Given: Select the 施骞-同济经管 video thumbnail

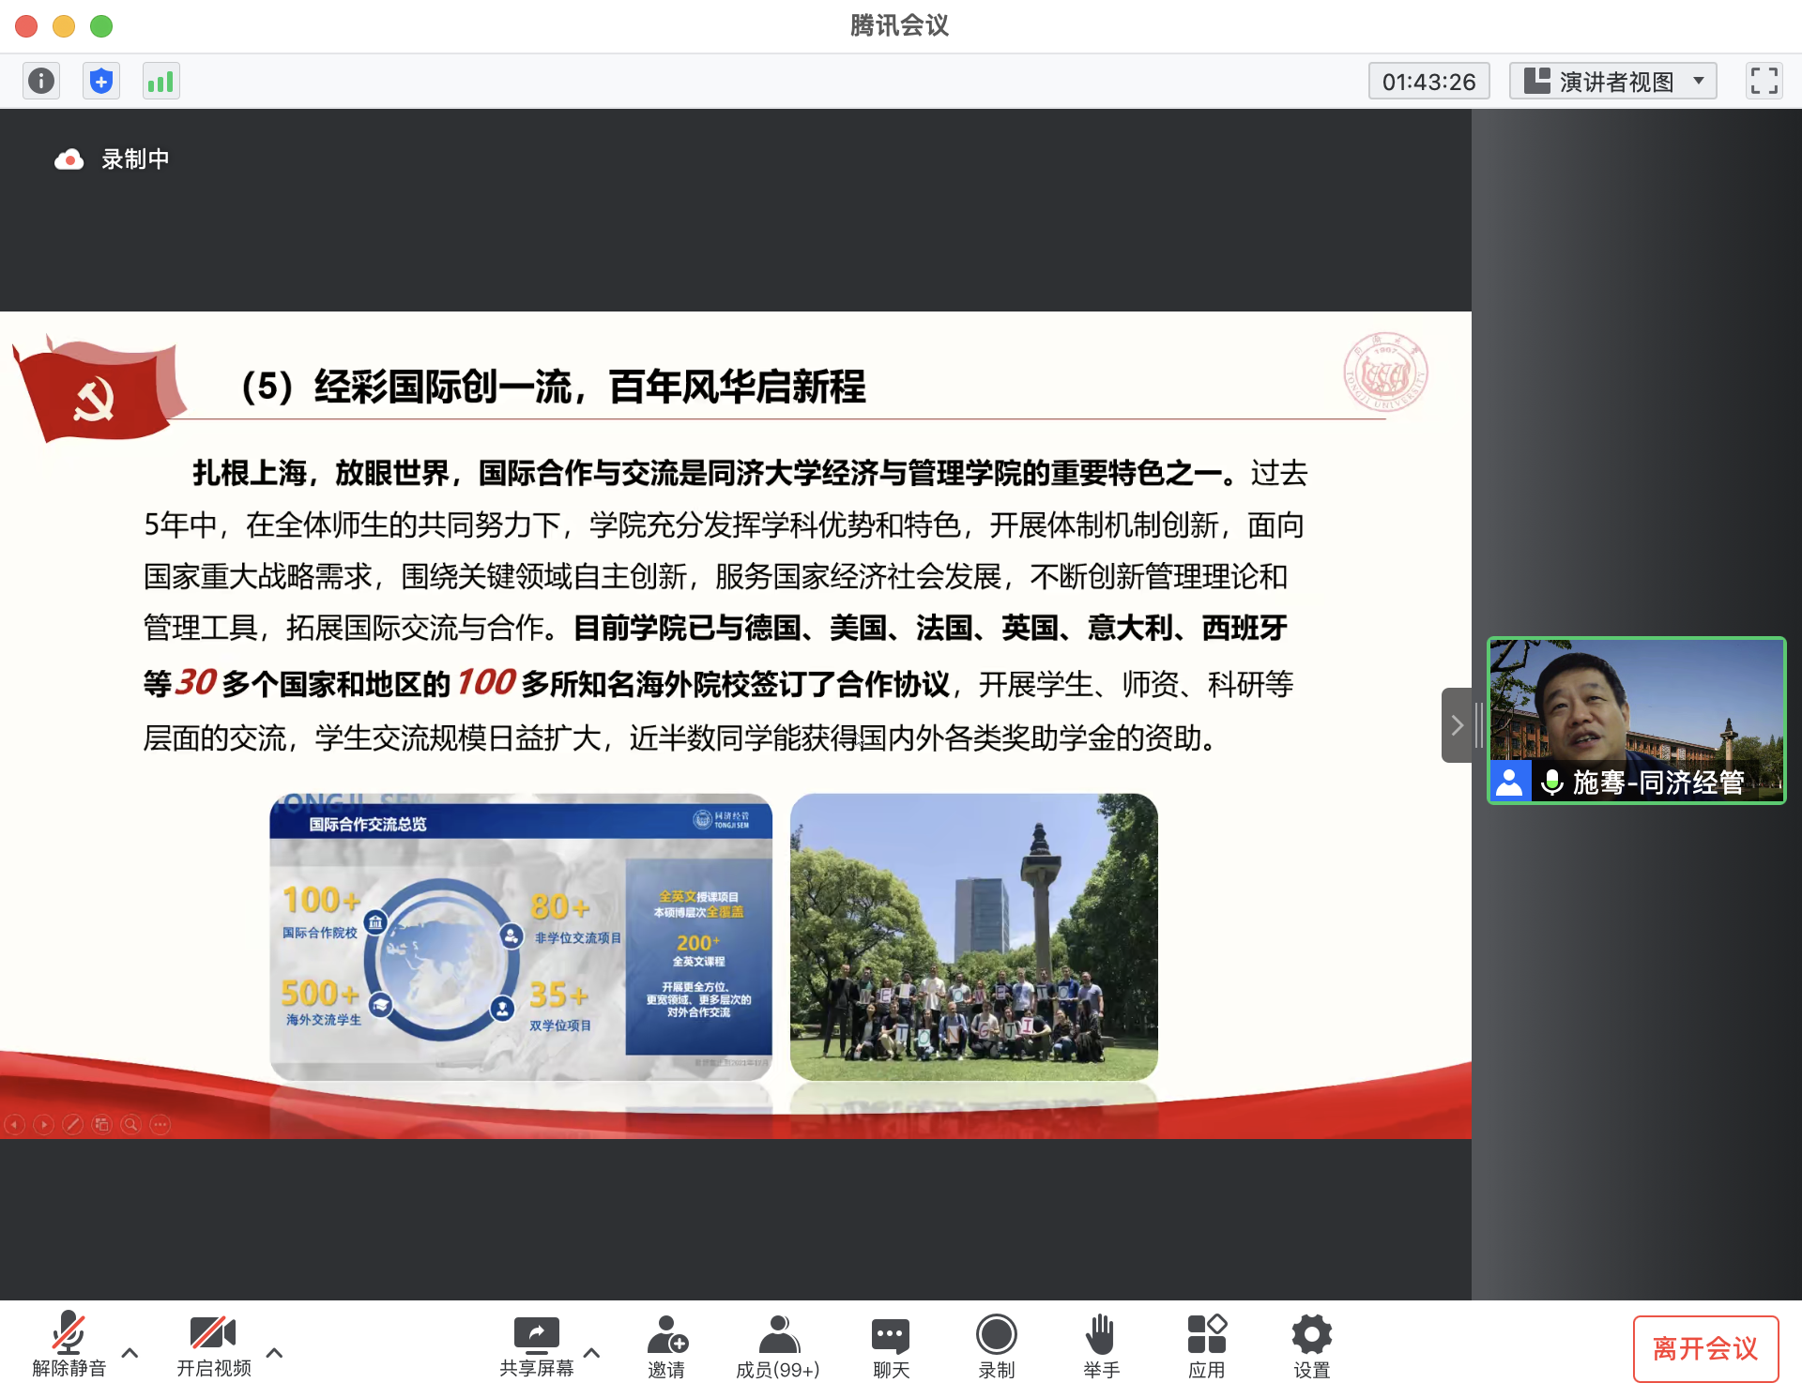Looking at the screenshot, I should pos(1636,720).
